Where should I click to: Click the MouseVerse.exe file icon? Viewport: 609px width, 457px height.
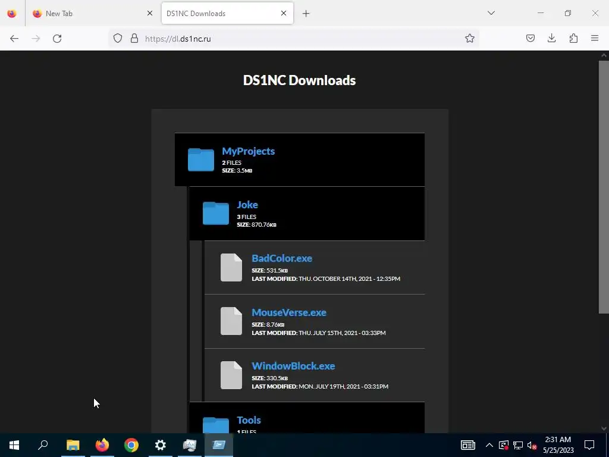[x=231, y=321]
